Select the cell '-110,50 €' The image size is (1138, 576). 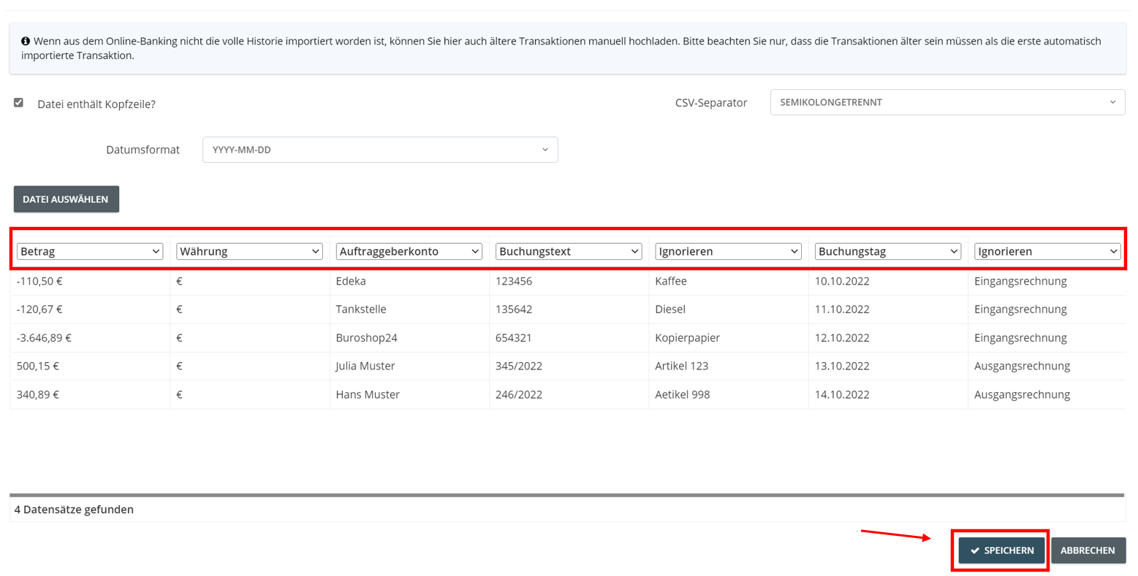point(90,281)
